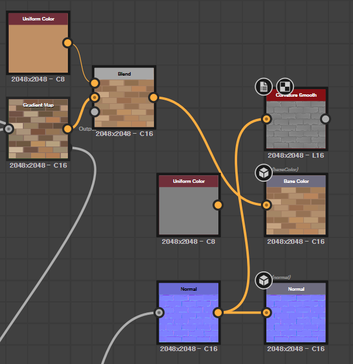Select the left Normal node thumbnail

(x=189, y=318)
